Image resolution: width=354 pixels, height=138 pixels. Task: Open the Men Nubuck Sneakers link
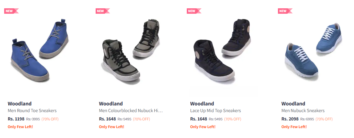point(303,111)
